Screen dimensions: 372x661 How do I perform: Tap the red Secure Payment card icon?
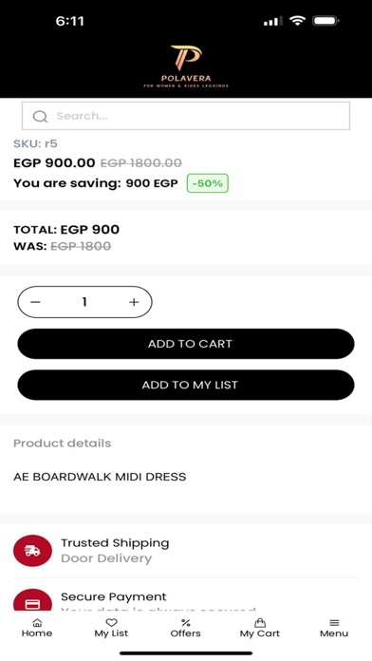(x=33, y=600)
